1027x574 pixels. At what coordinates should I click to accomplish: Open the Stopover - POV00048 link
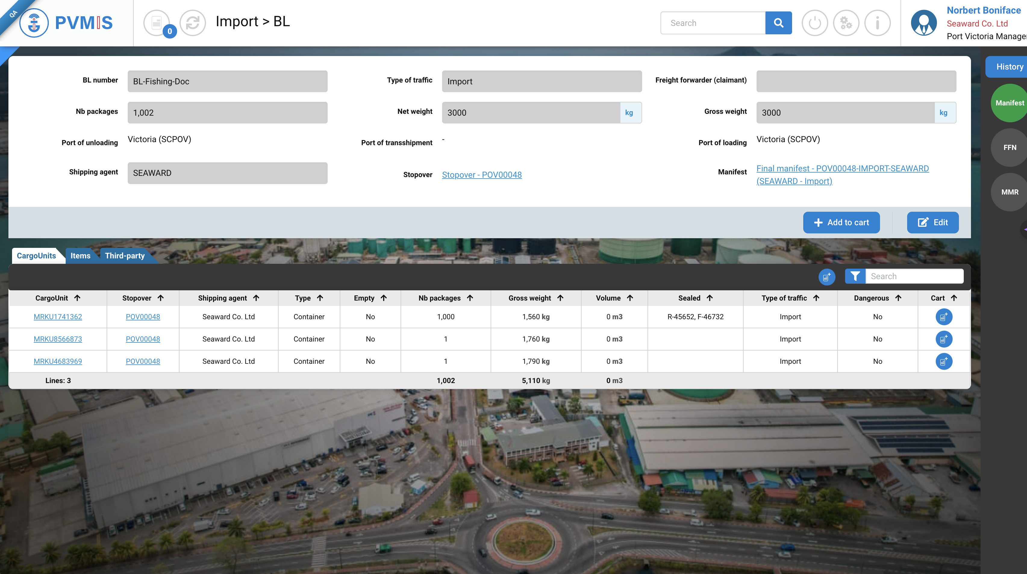(482, 175)
